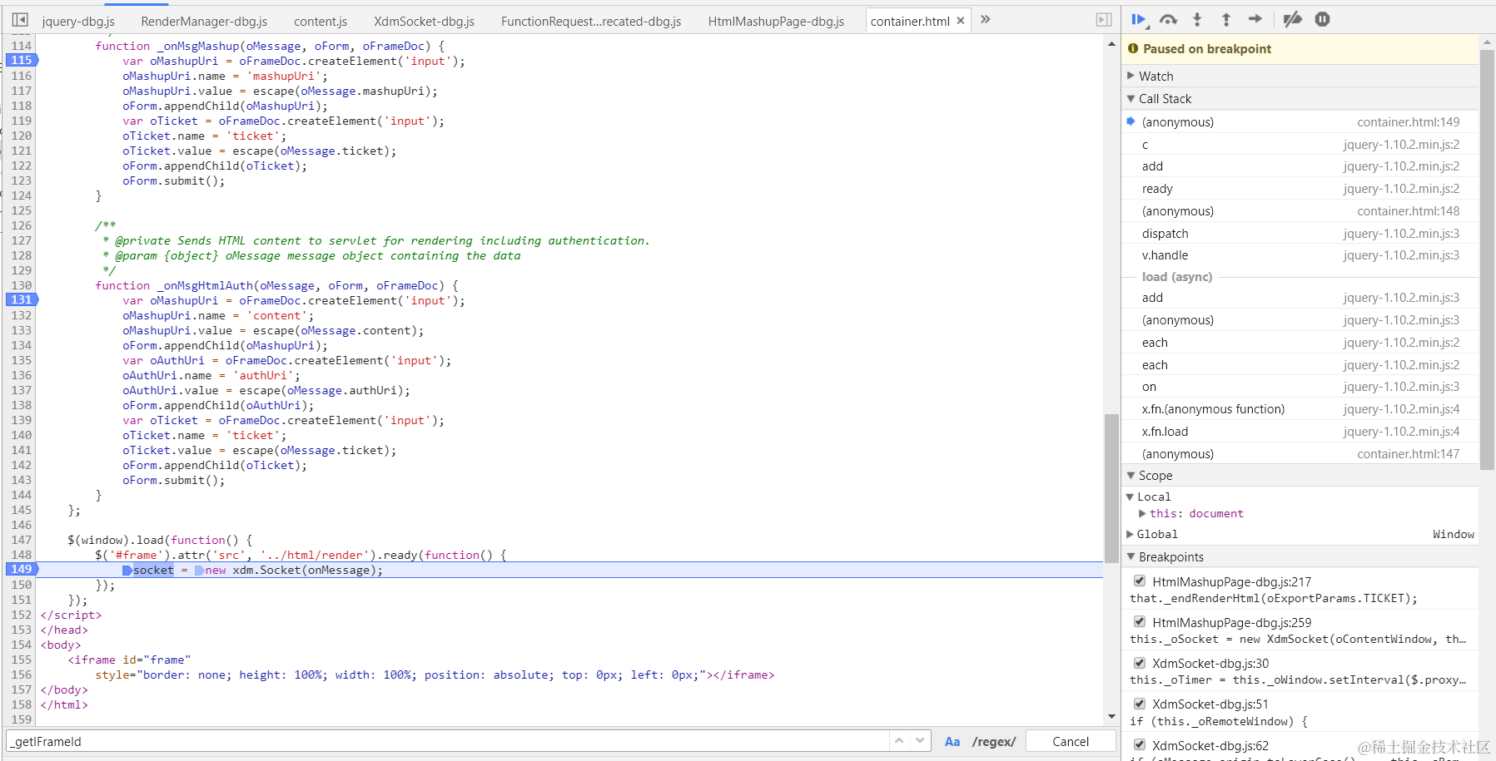The width and height of the screenshot is (1496, 761).
Task: Step into next function call
Action: pyautogui.click(x=1197, y=19)
